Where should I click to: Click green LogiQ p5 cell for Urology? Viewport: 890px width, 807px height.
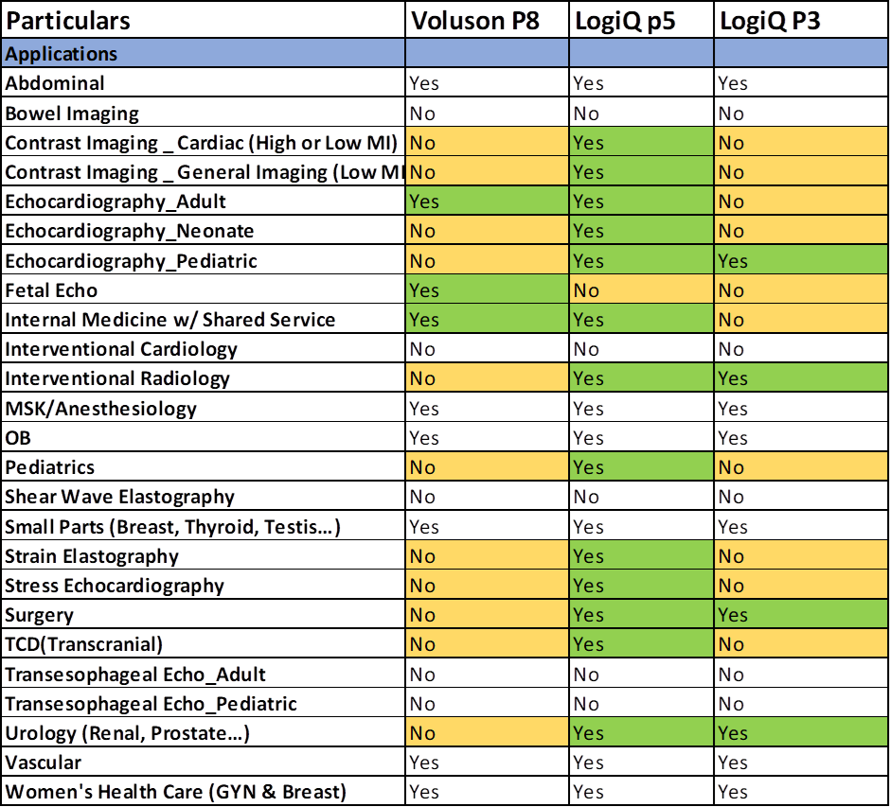click(641, 732)
